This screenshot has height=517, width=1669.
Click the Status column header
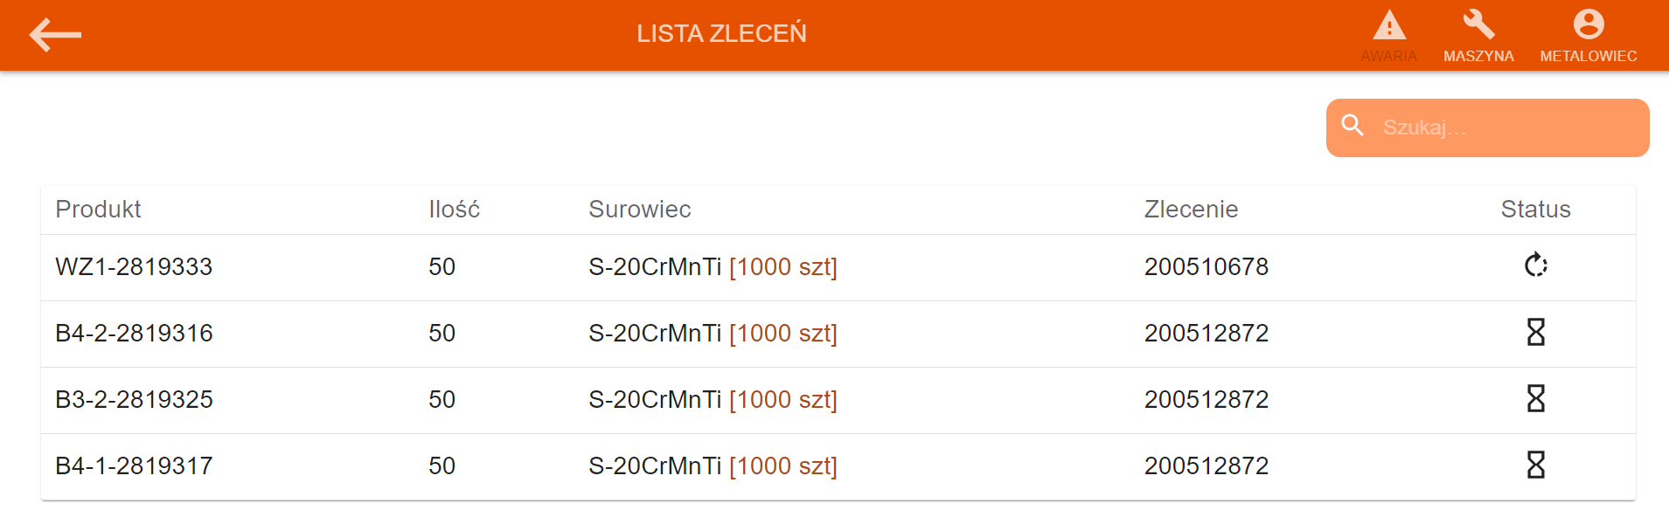click(x=1535, y=210)
